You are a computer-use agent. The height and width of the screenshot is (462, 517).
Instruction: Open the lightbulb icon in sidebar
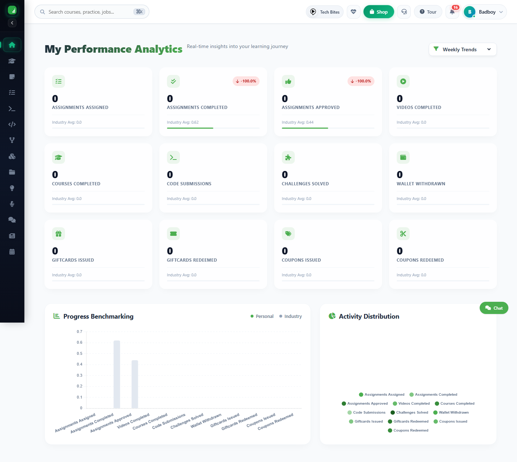(x=12, y=188)
